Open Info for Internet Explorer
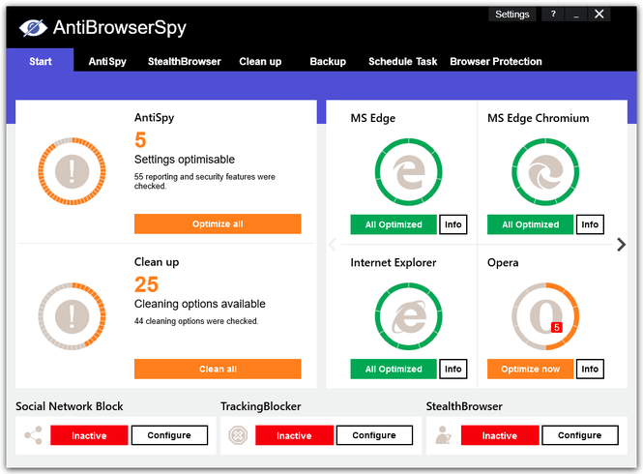The image size is (643, 474). coord(453,369)
